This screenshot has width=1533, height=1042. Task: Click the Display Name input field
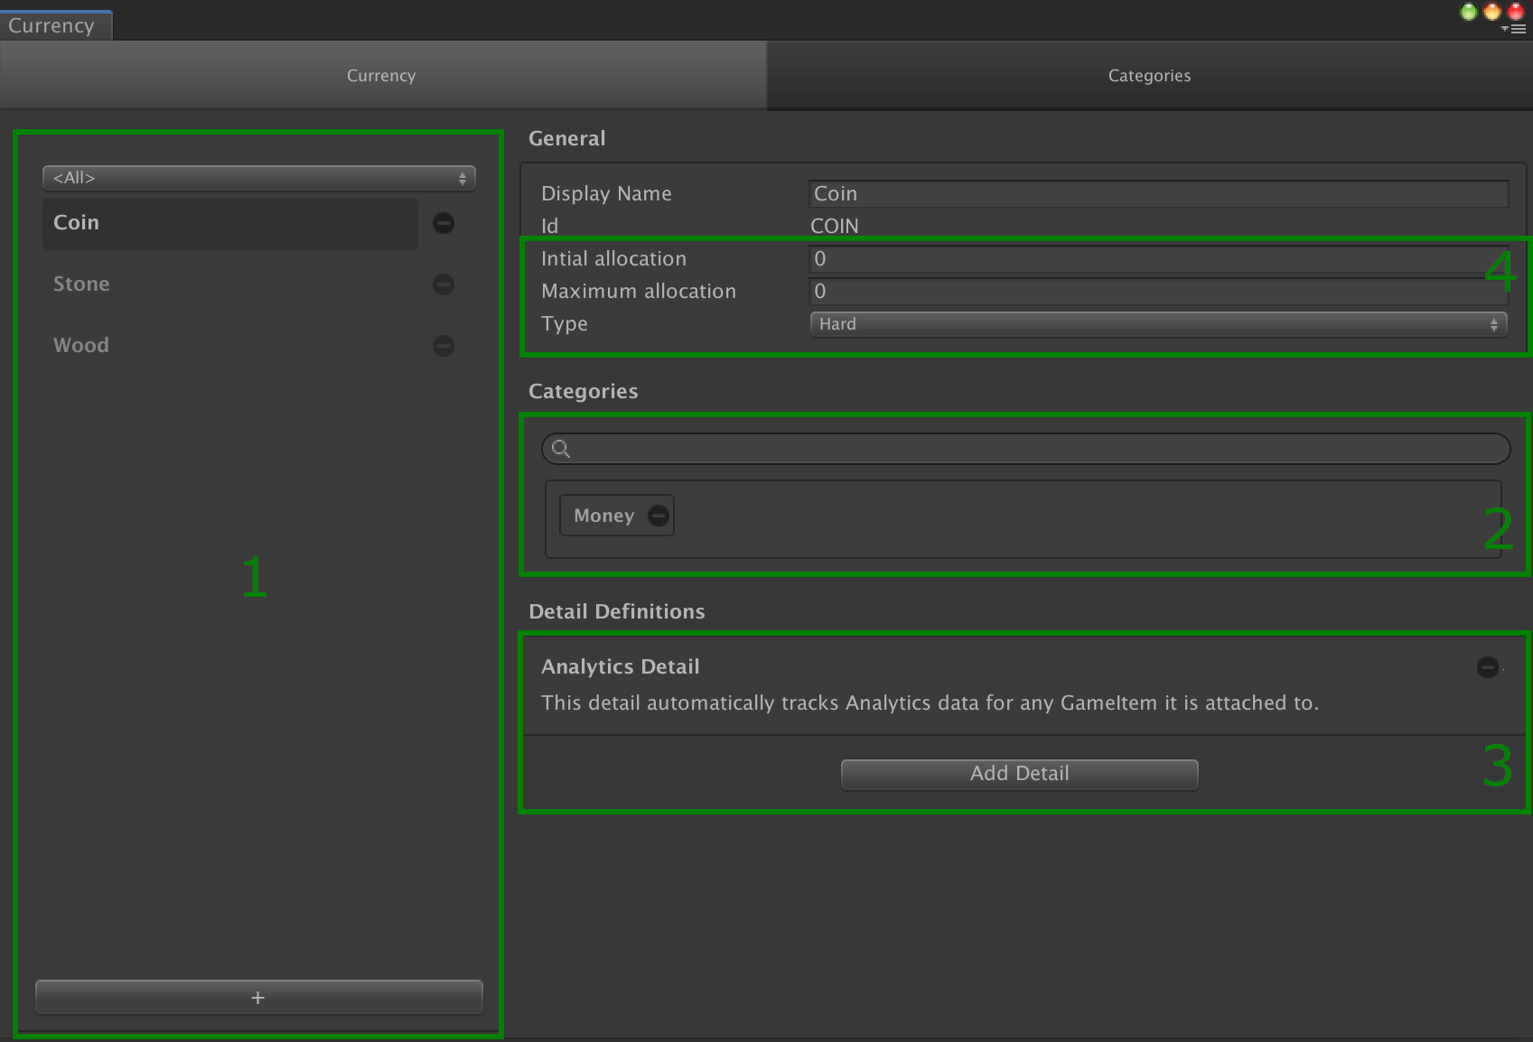(x=1158, y=194)
